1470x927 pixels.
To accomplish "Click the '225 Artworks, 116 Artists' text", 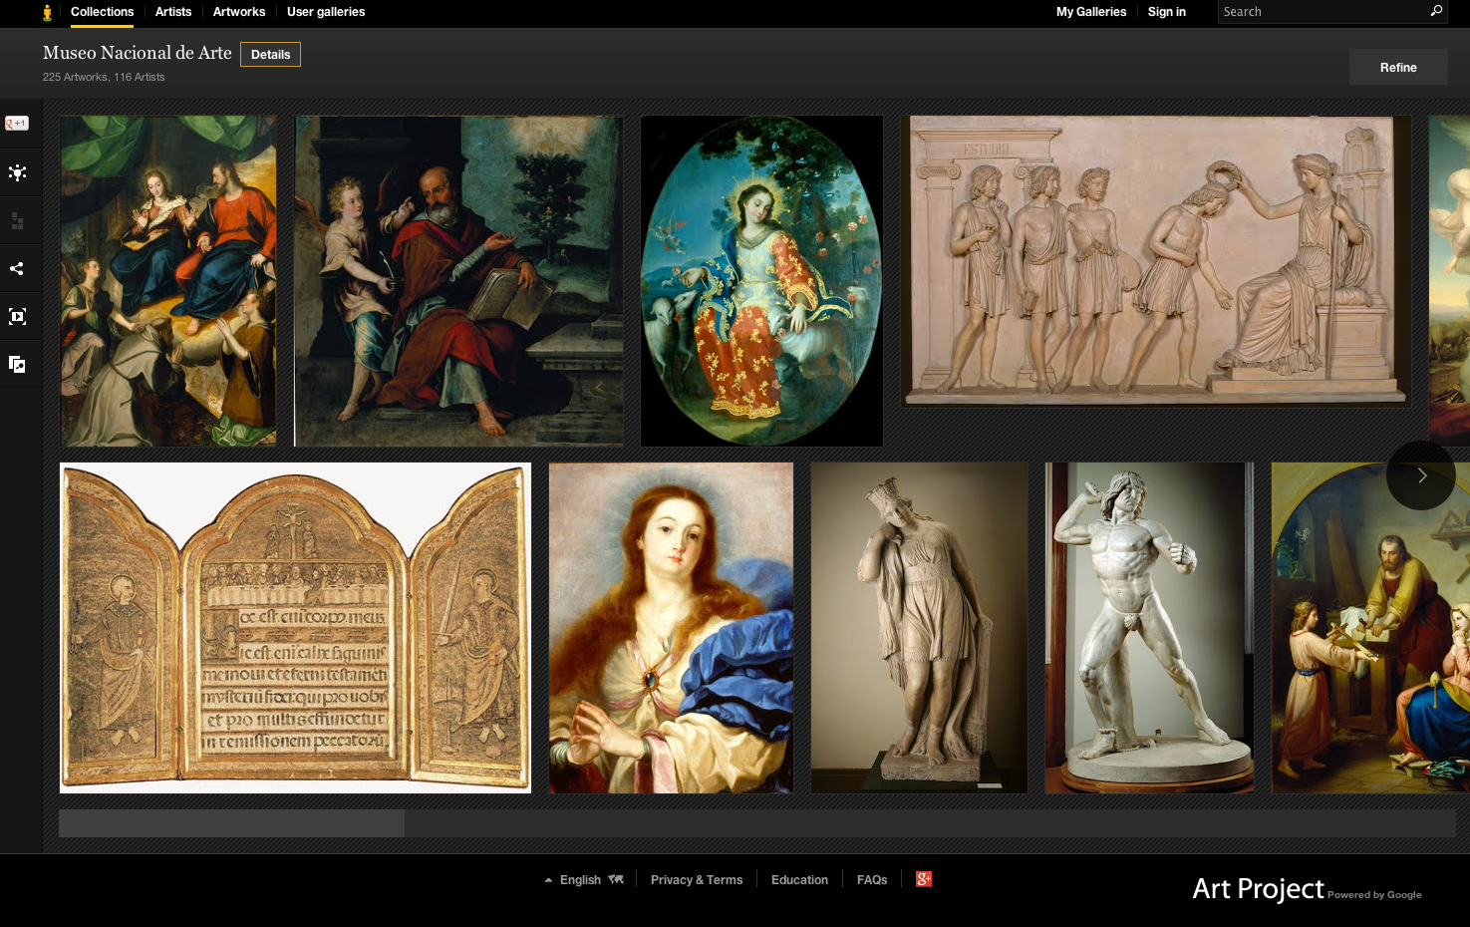I will tap(104, 77).
